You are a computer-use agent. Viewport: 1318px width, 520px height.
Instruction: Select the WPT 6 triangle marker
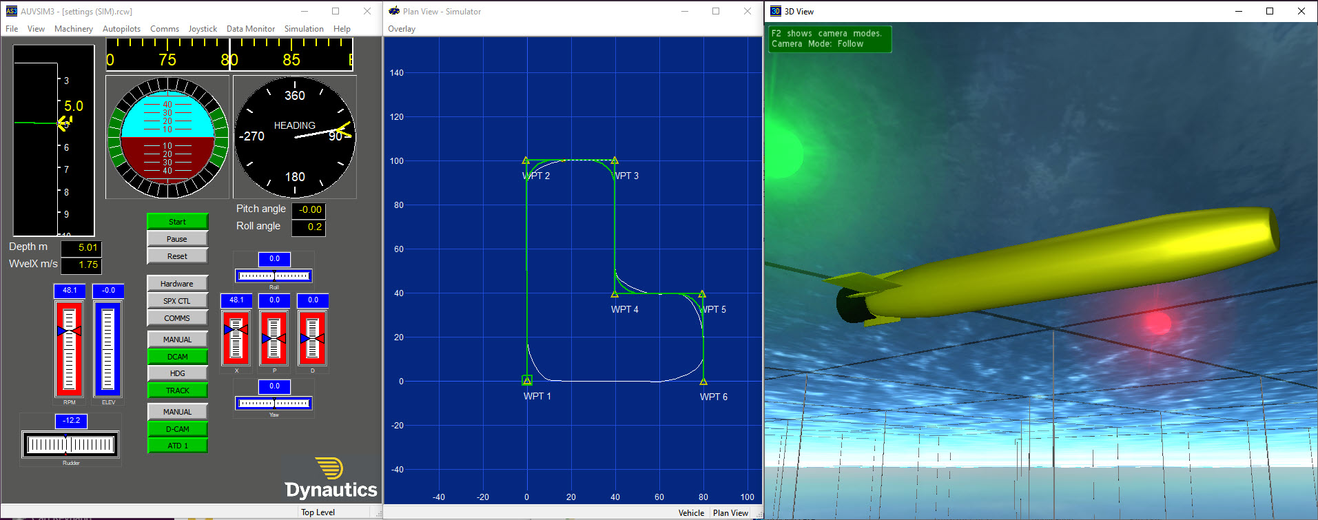[x=703, y=381]
